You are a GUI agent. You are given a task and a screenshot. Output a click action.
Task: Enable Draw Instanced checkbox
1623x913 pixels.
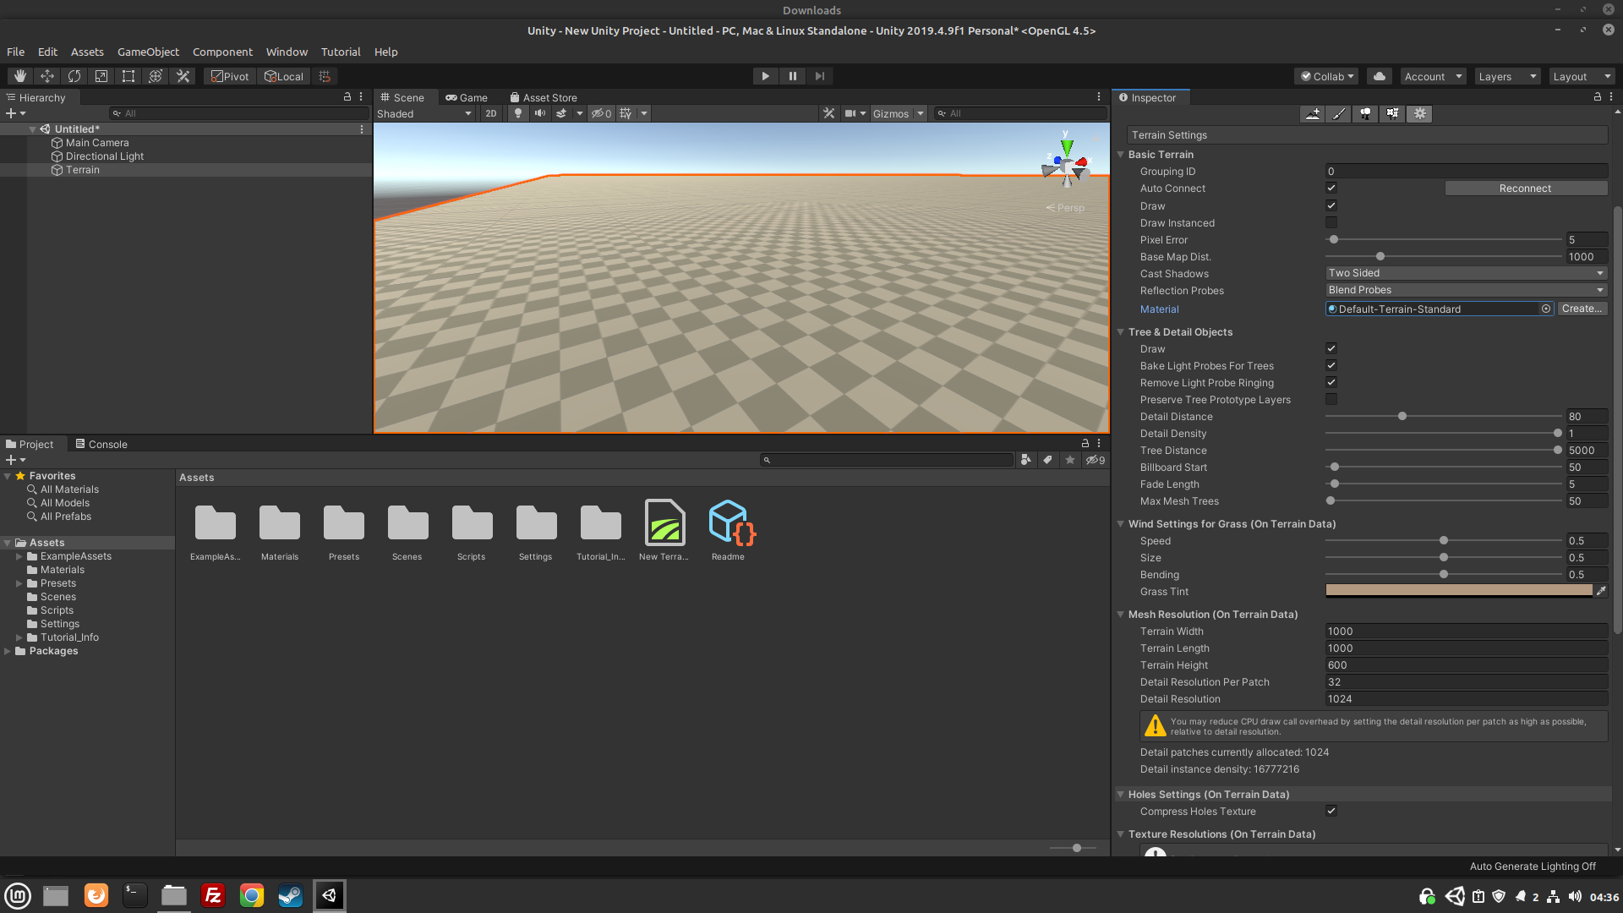[x=1331, y=222]
